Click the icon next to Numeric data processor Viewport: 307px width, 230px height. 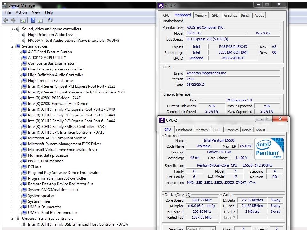point(24,155)
